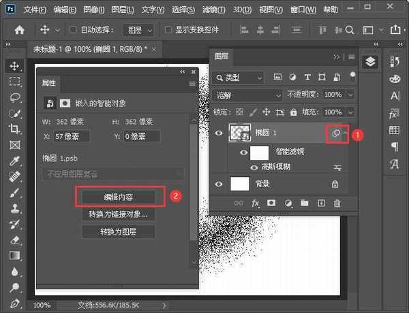Image resolution: width=409 pixels, height=313 pixels.
Task: Select the Gradient tool
Action: [15, 256]
